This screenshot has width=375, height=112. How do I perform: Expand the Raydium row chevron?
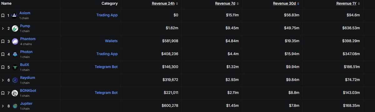coord(3,80)
